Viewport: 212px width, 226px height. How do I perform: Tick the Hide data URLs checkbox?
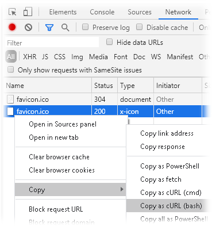109,42
